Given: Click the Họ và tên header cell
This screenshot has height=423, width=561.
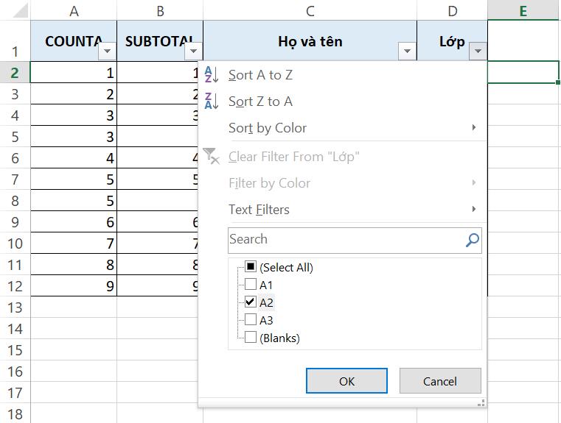Looking at the screenshot, I should pos(310,40).
